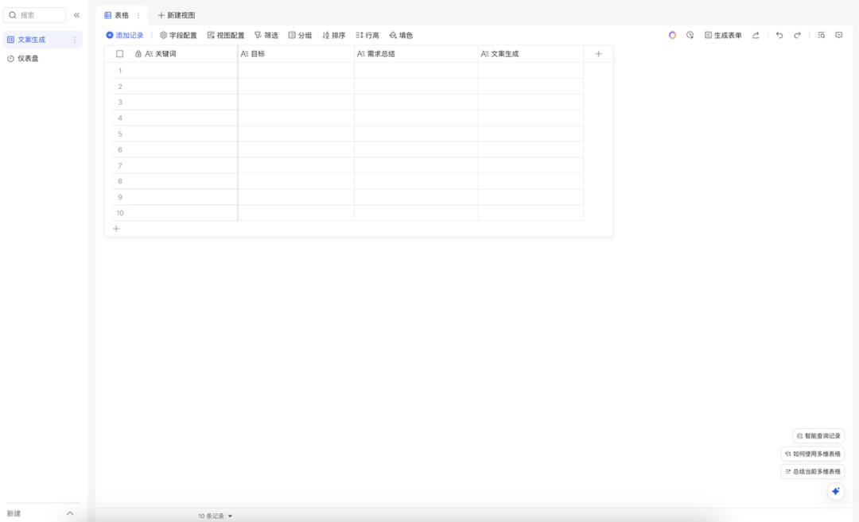The height and width of the screenshot is (522, 859).
Task: Click the blue AI sparkle assistant button
Action: click(835, 491)
